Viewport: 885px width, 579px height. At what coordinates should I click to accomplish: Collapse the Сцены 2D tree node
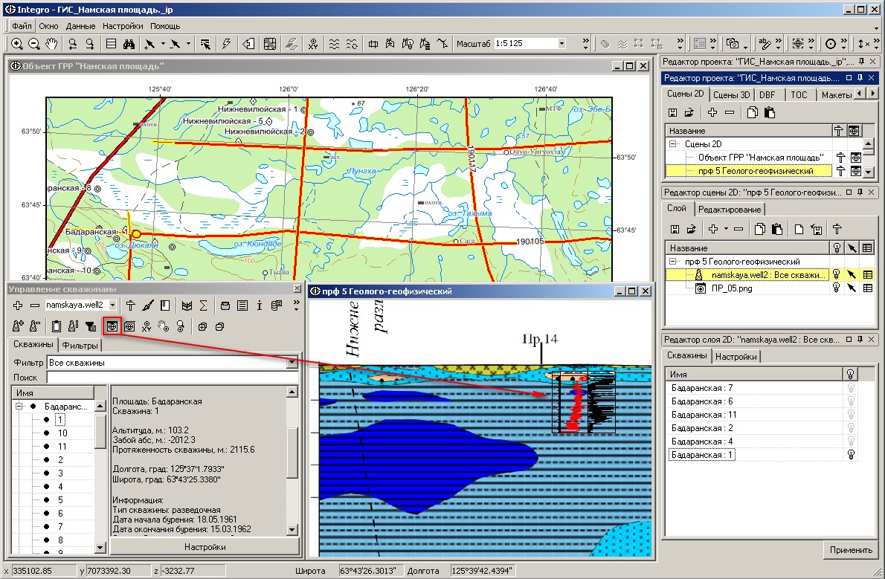click(x=673, y=144)
